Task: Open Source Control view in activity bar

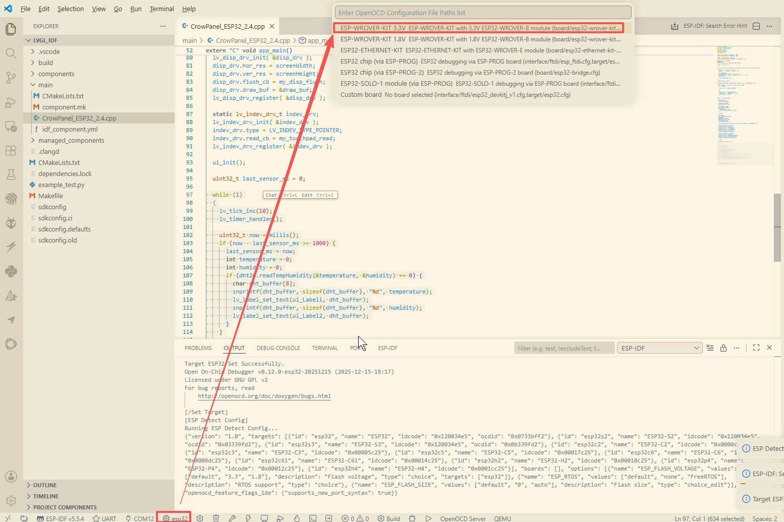Action: [11, 77]
